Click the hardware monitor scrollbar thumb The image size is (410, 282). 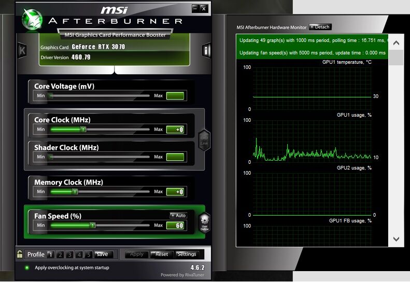tap(396, 58)
